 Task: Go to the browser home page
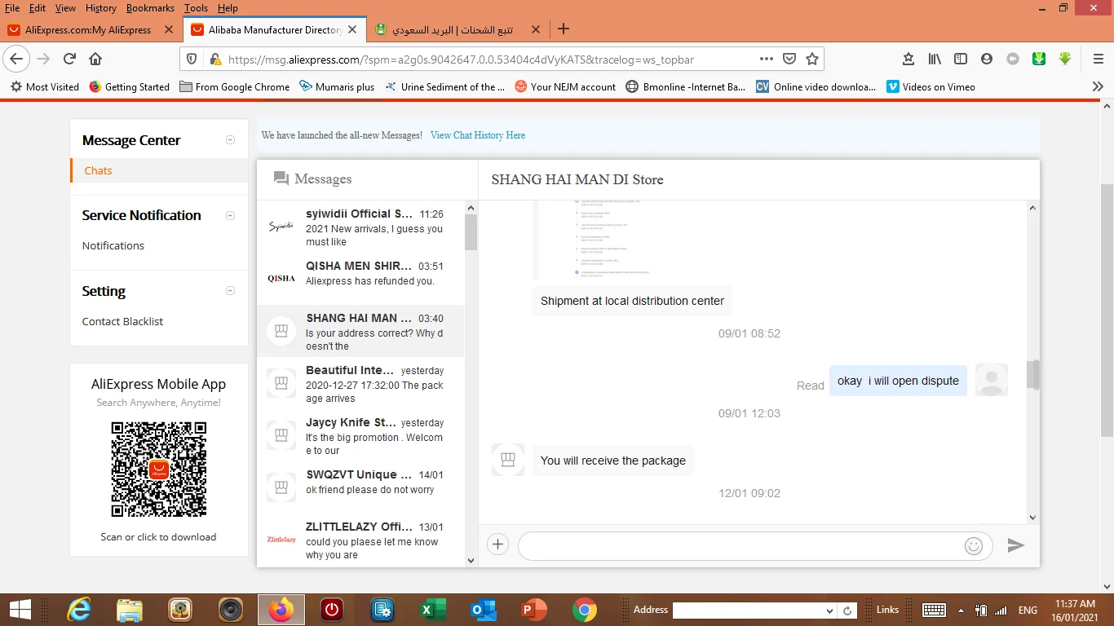(x=95, y=59)
